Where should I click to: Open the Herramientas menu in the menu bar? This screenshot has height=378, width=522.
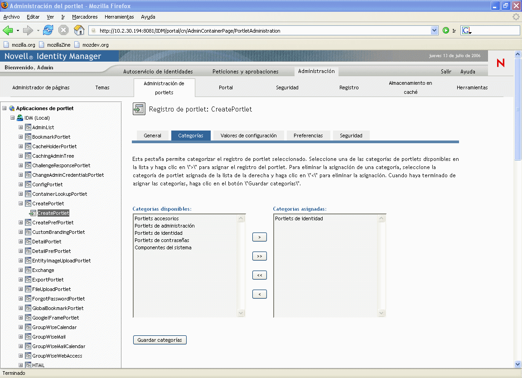[x=119, y=17]
